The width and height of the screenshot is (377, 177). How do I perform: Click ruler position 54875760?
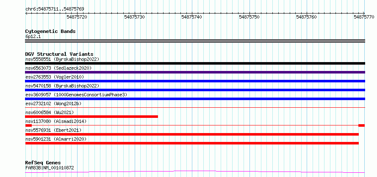click(307, 17)
